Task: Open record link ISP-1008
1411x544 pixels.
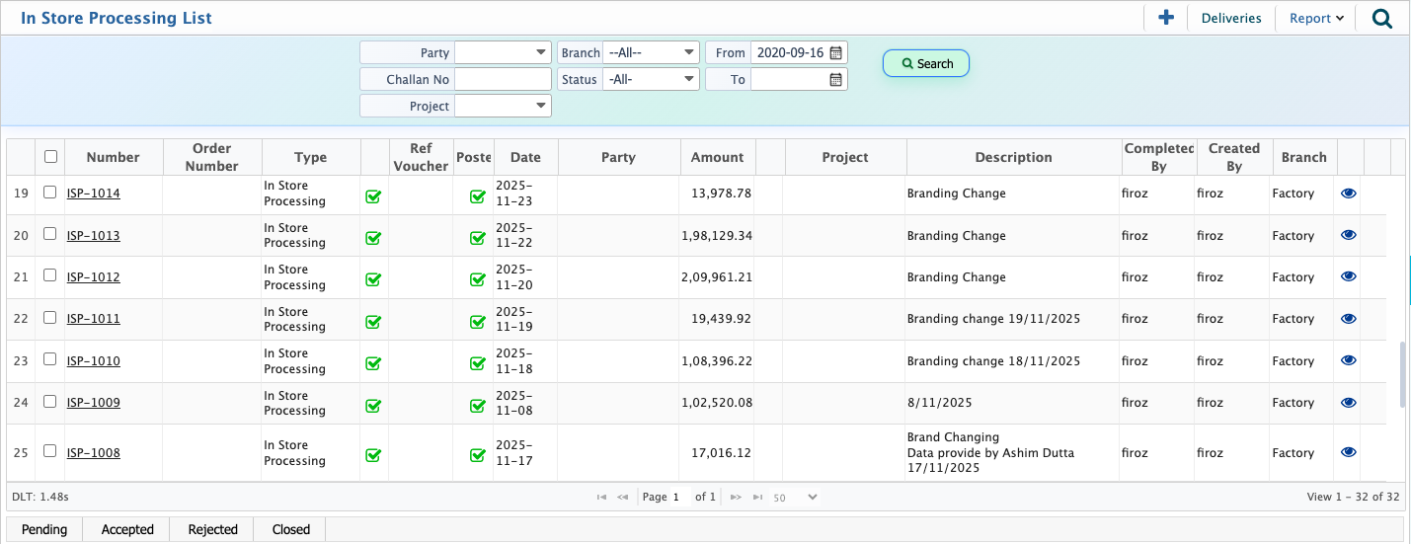Action: [x=94, y=453]
